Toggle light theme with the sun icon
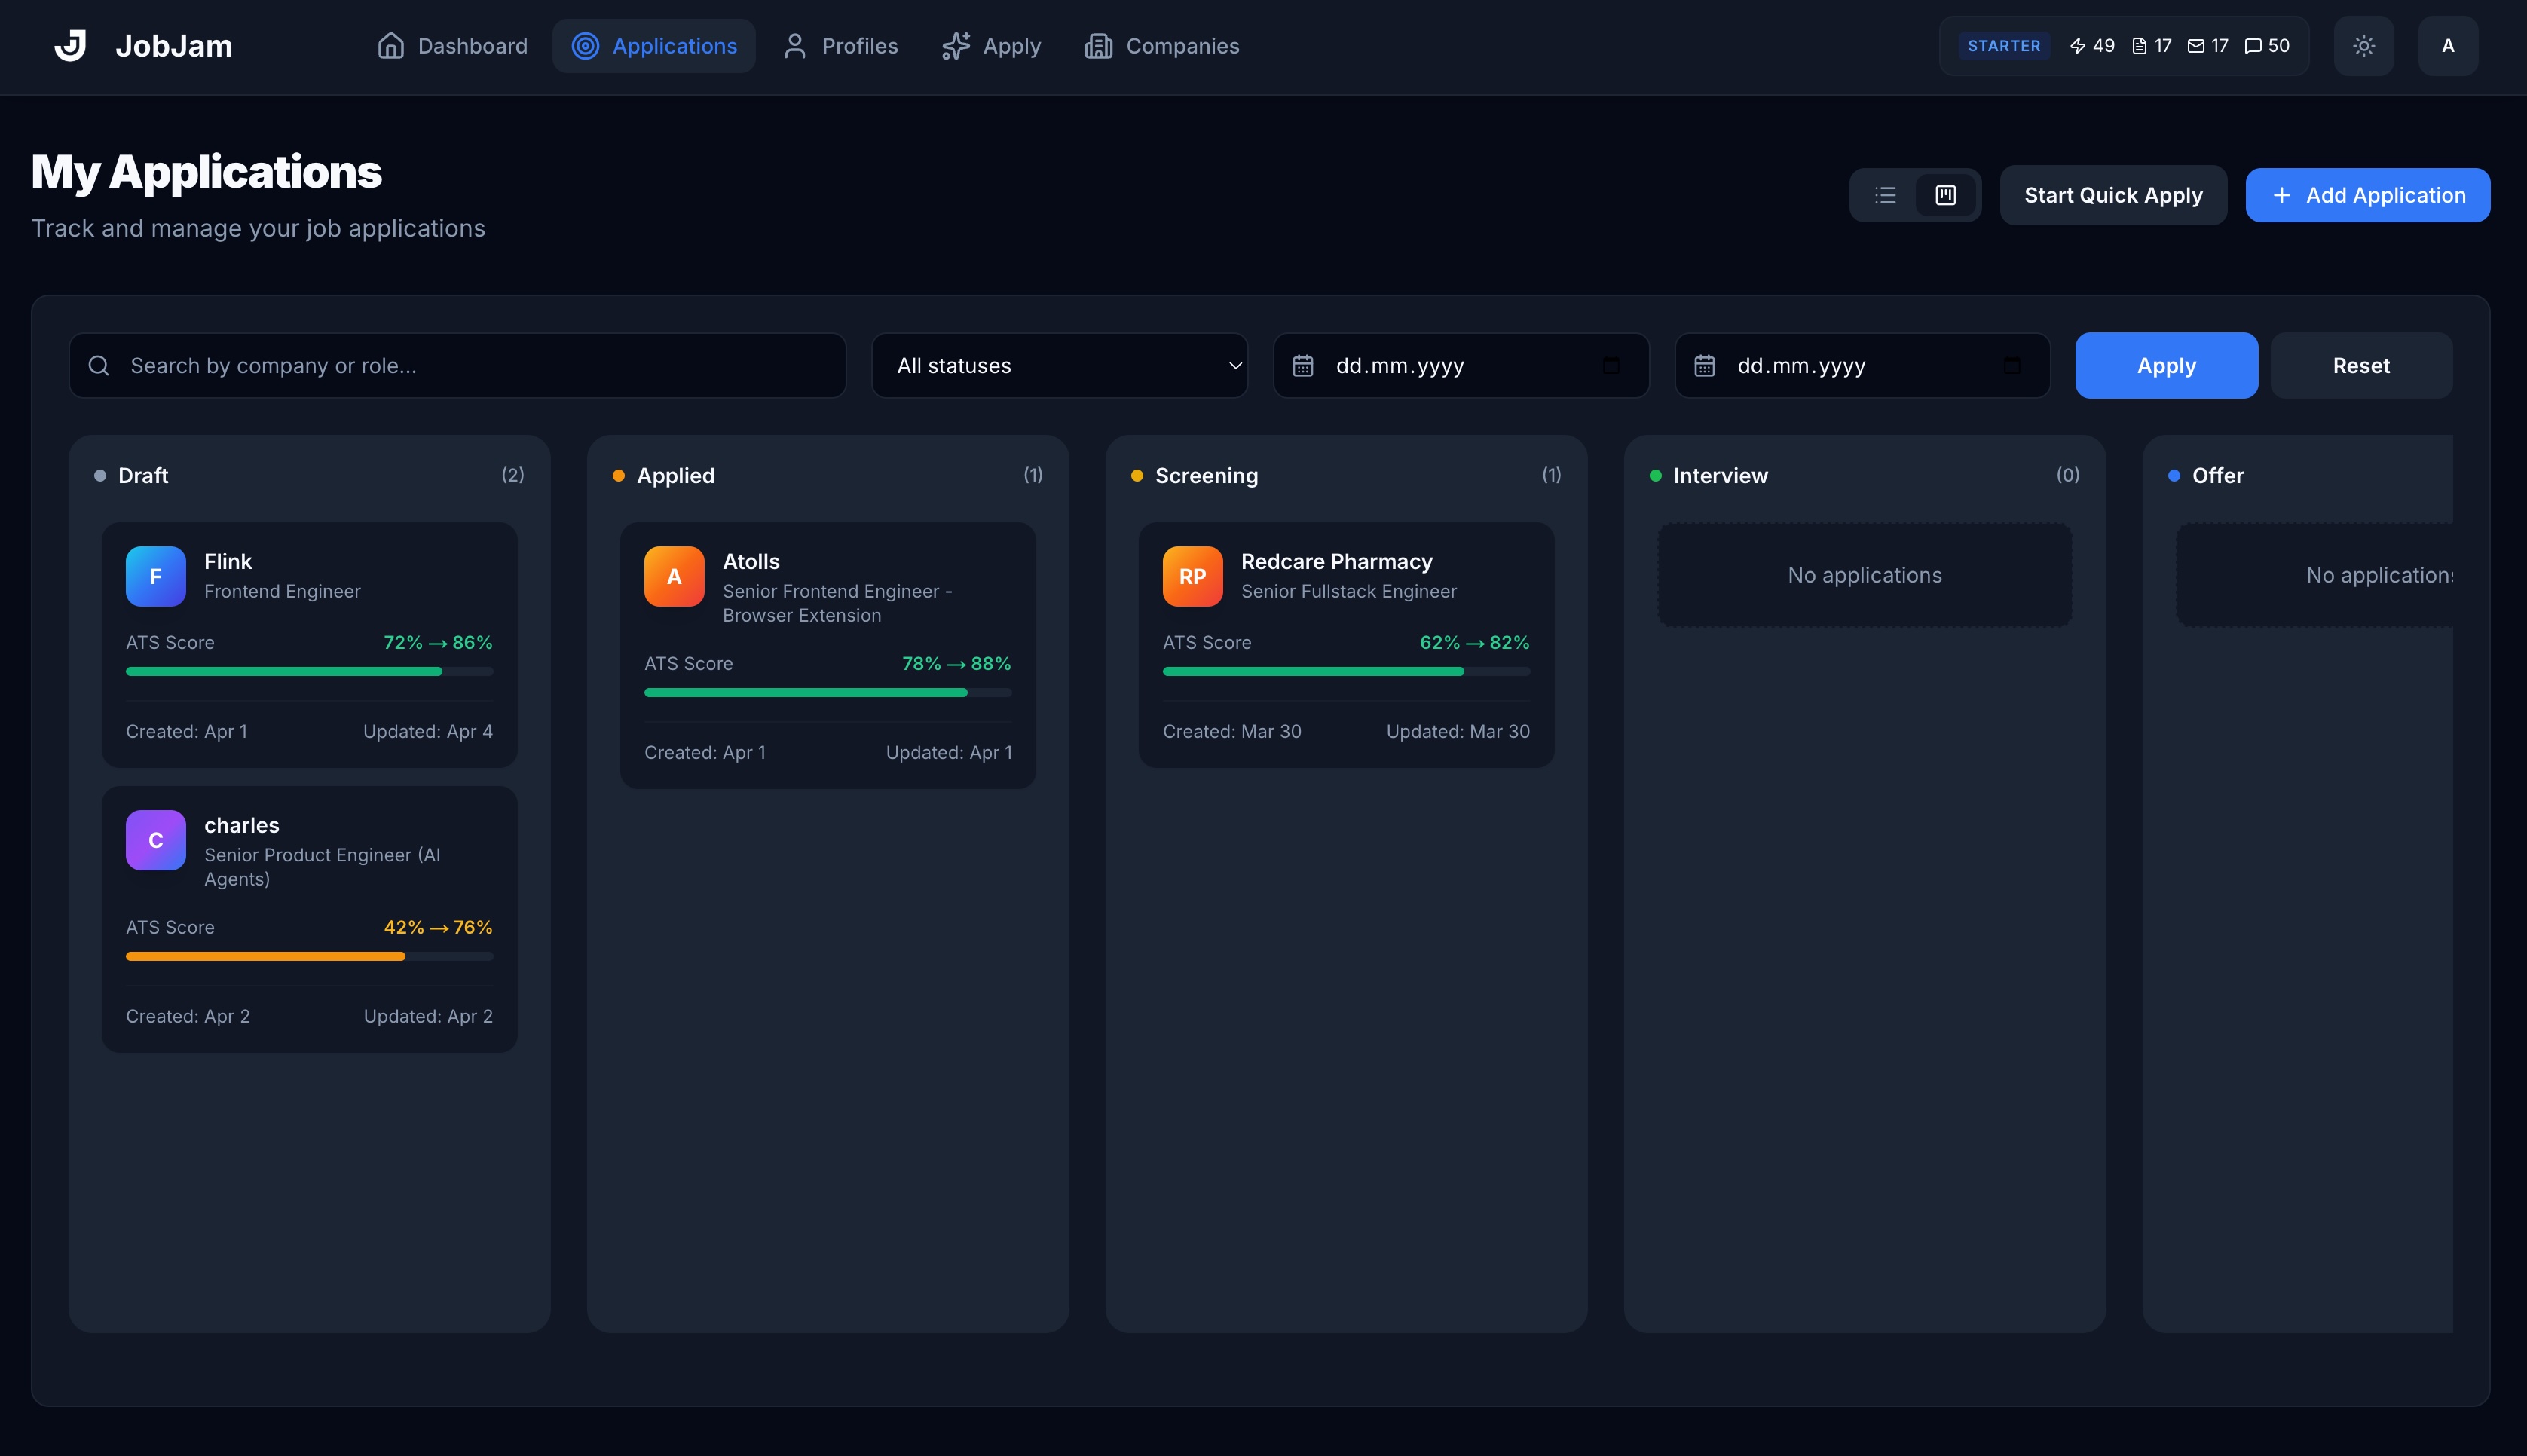The image size is (2527, 1456). tap(2364, 45)
